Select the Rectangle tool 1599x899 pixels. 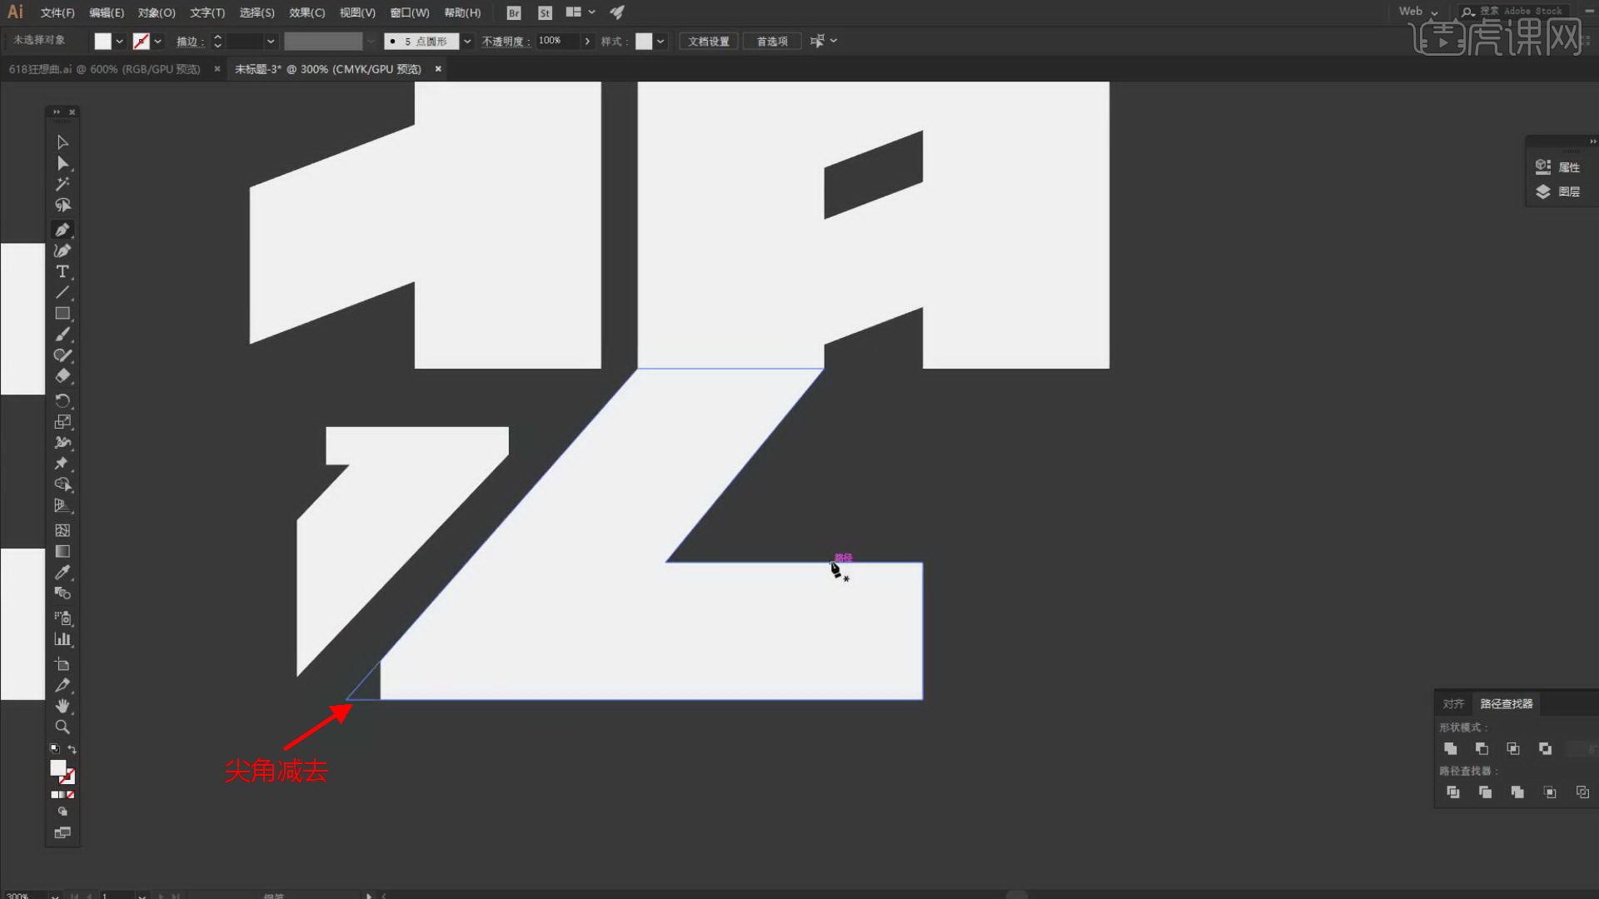(62, 314)
